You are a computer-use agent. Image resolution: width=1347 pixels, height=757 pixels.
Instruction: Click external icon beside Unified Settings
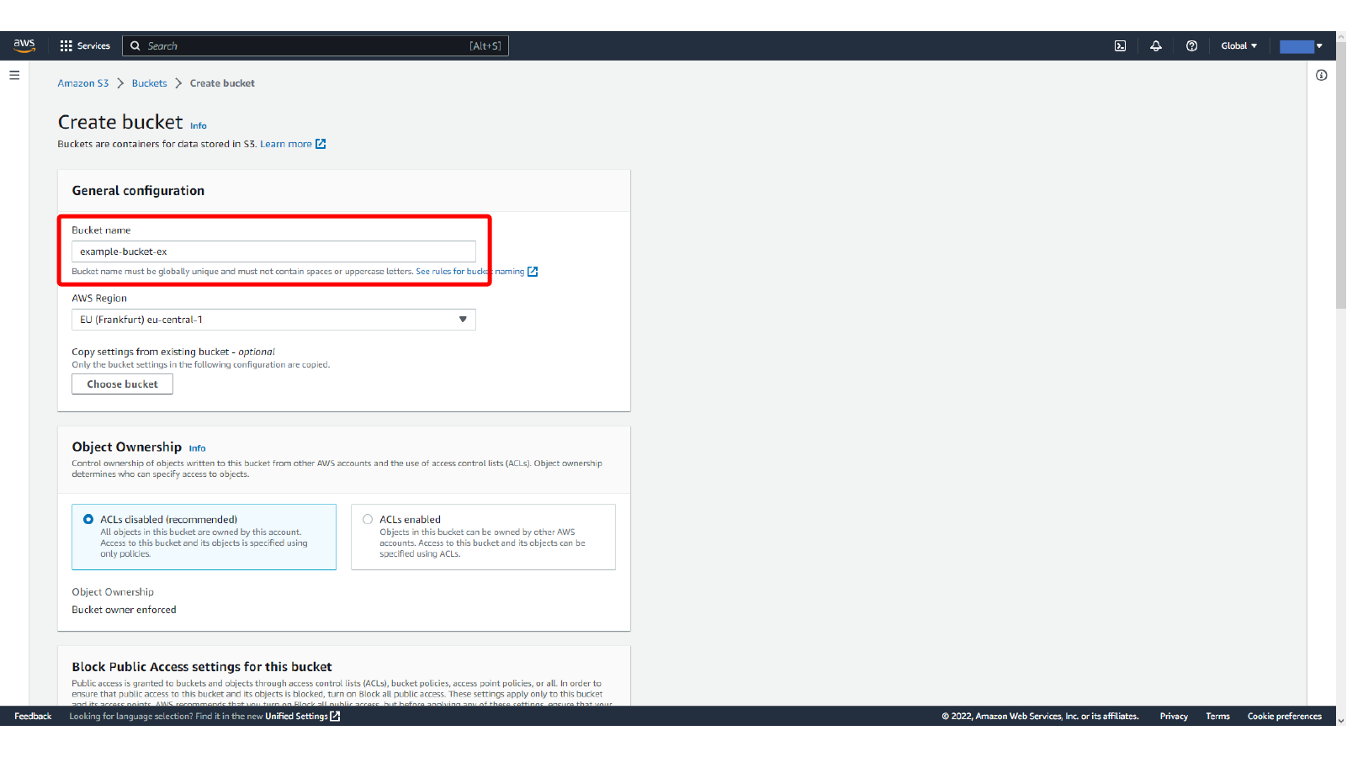[x=335, y=716]
